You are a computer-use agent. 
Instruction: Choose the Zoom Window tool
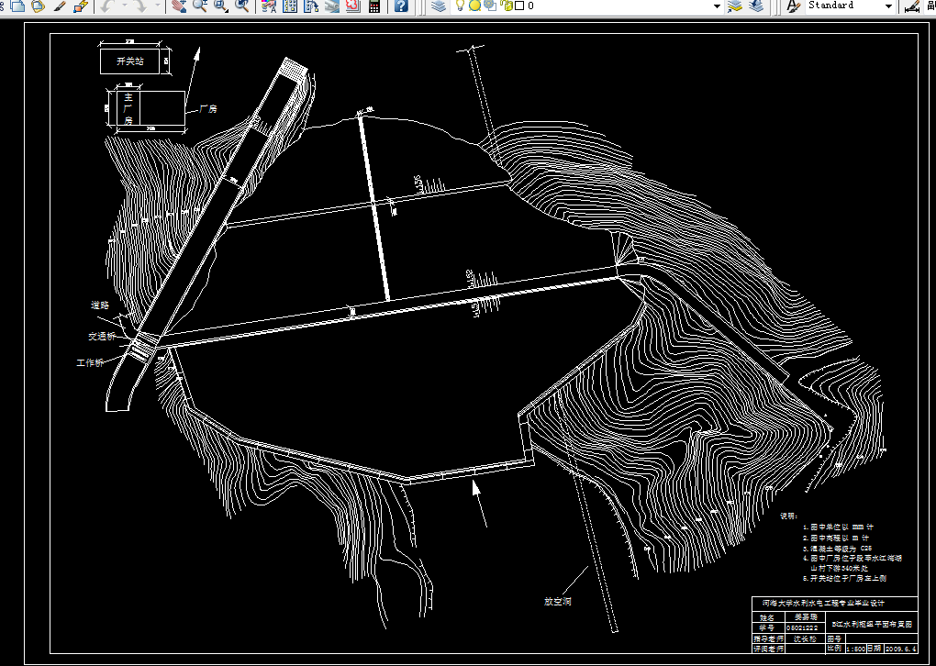coord(220,6)
